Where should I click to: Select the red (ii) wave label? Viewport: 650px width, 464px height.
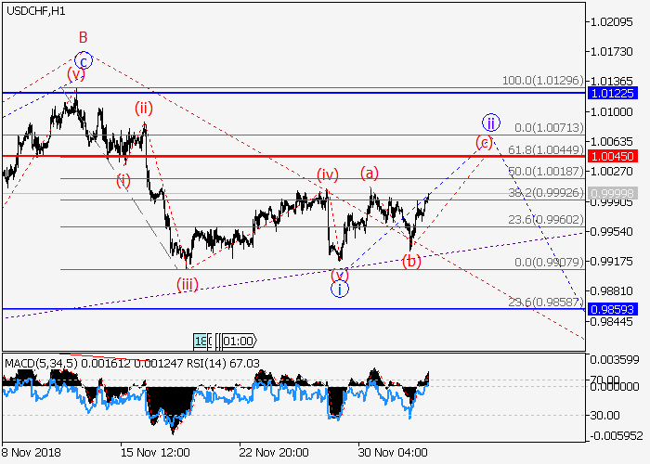143,108
